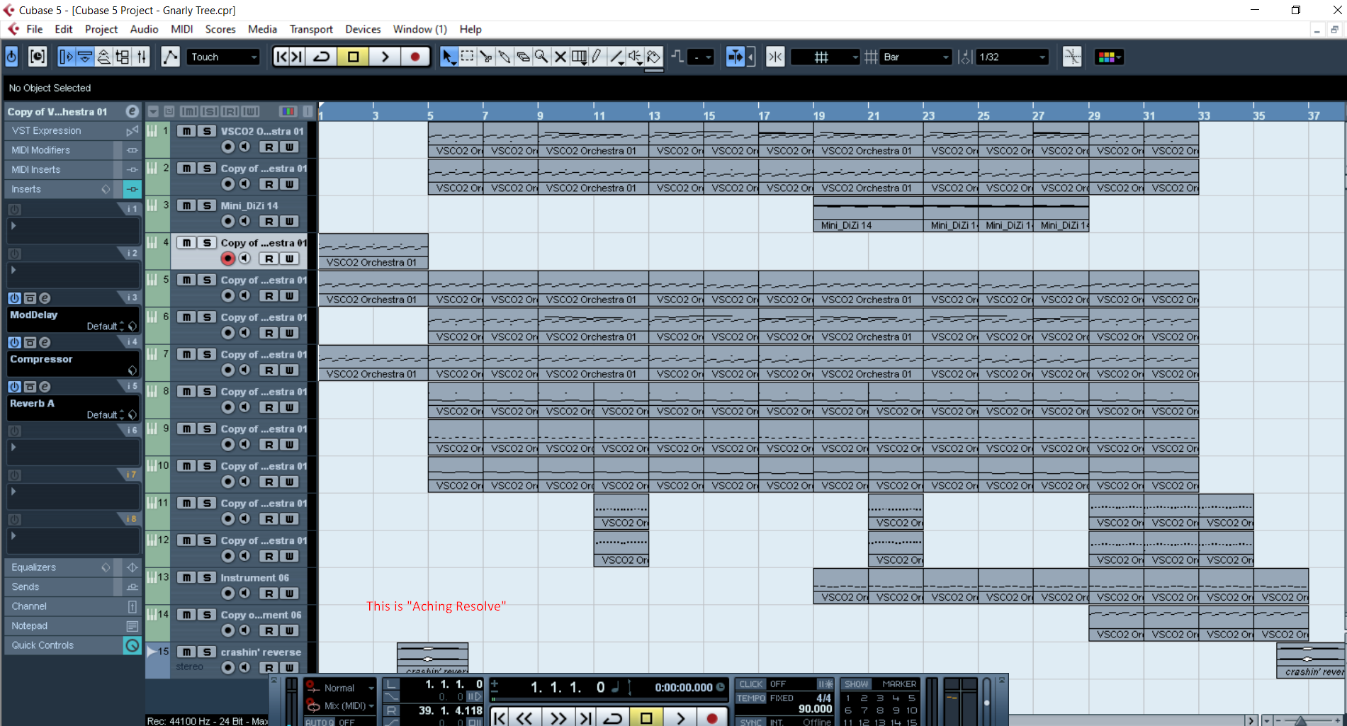The height and width of the screenshot is (726, 1347).
Task: Open the Mix (MIDI) cycle record dropdown
Action: (349, 705)
